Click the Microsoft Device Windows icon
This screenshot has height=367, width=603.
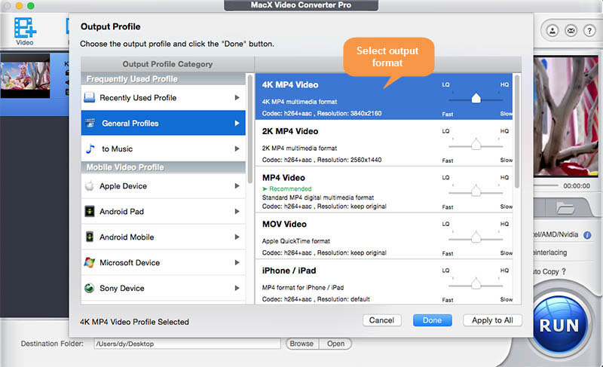(89, 262)
